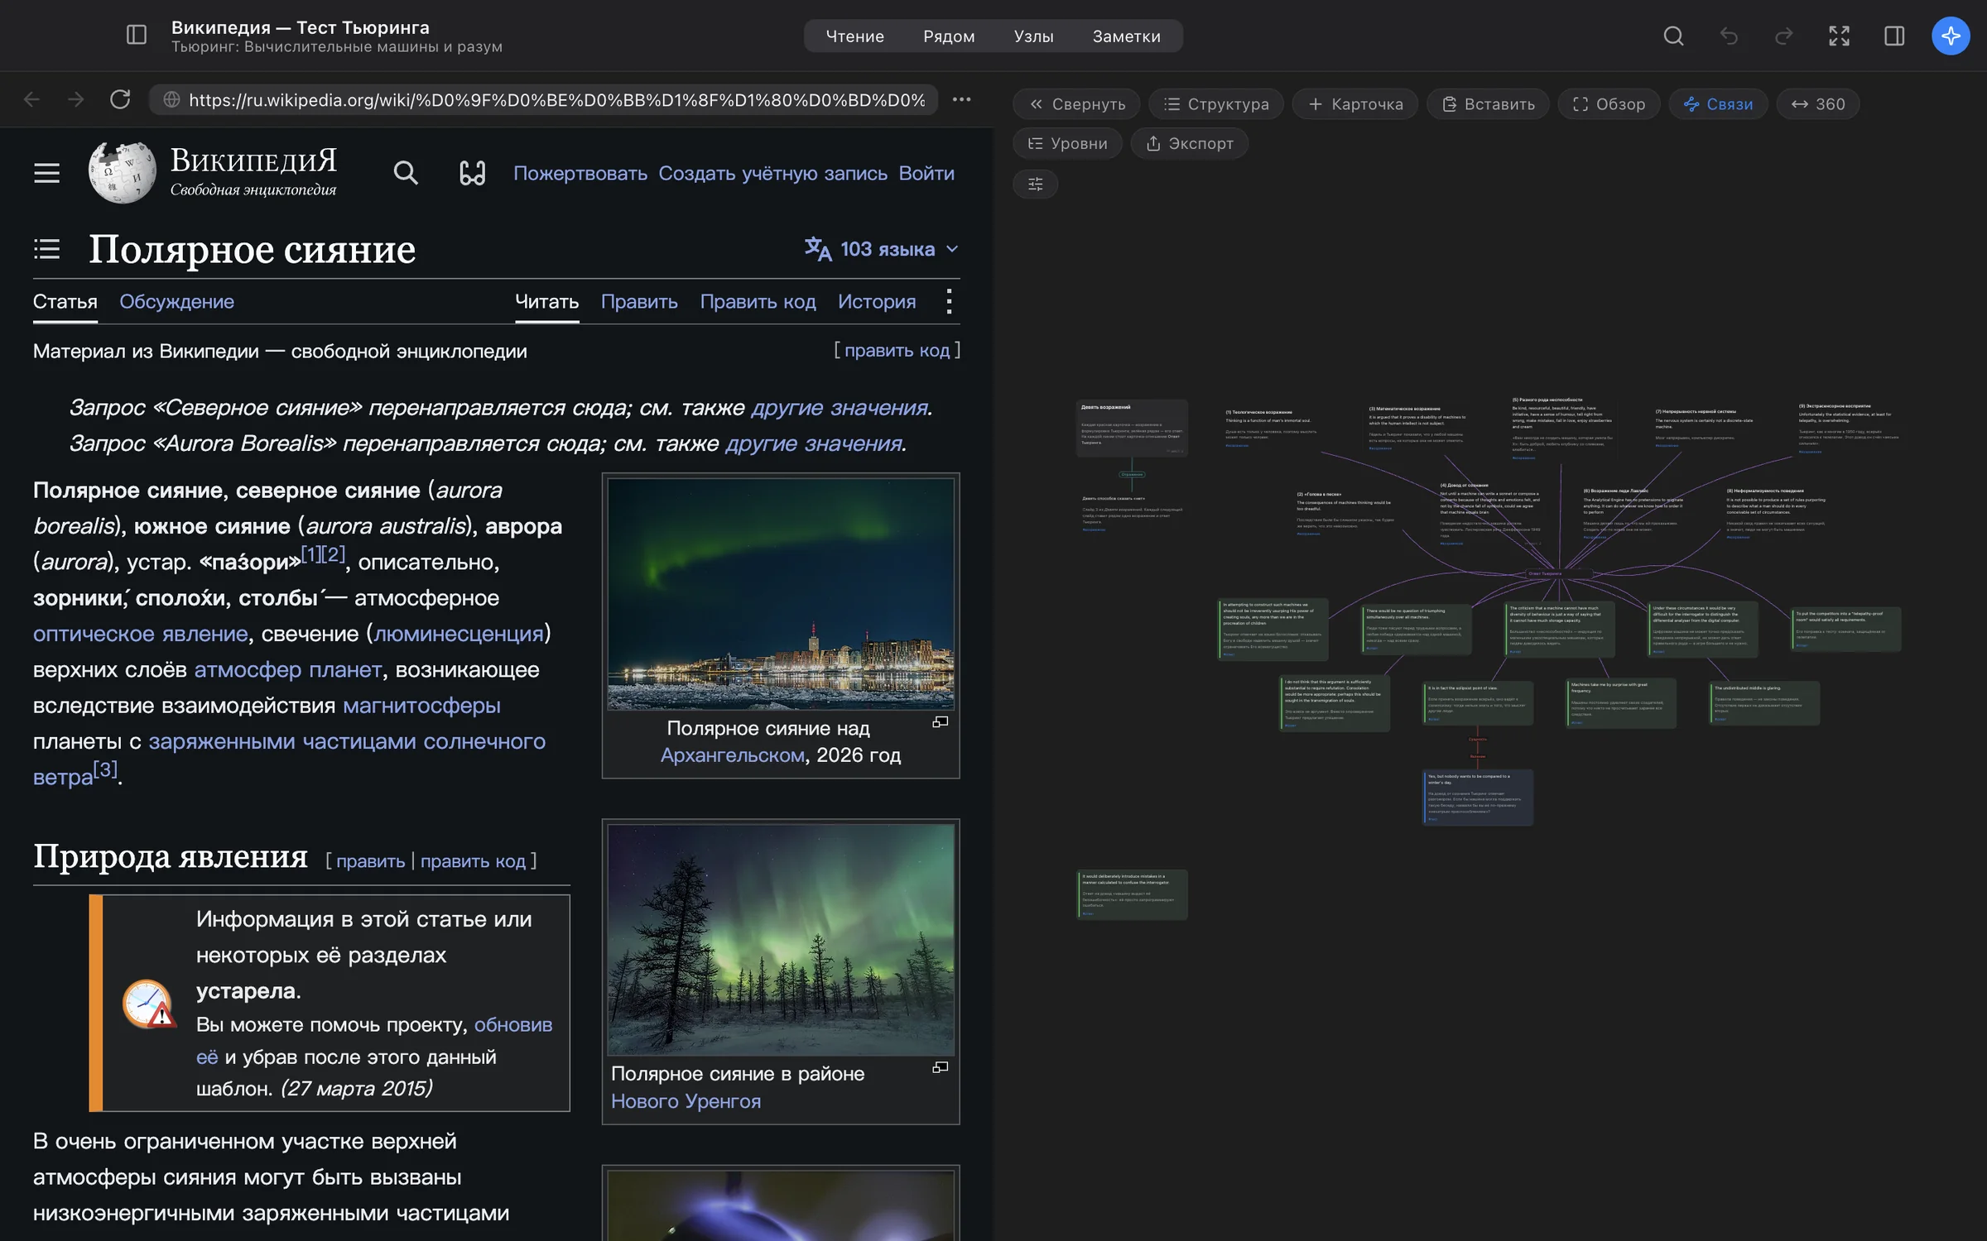
Task: Click the Экспорт export button
Action: pyautogui.click(x=1189, y=143)
